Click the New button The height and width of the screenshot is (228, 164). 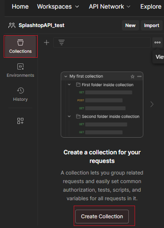pyautogui.click(x=130, y=25)
